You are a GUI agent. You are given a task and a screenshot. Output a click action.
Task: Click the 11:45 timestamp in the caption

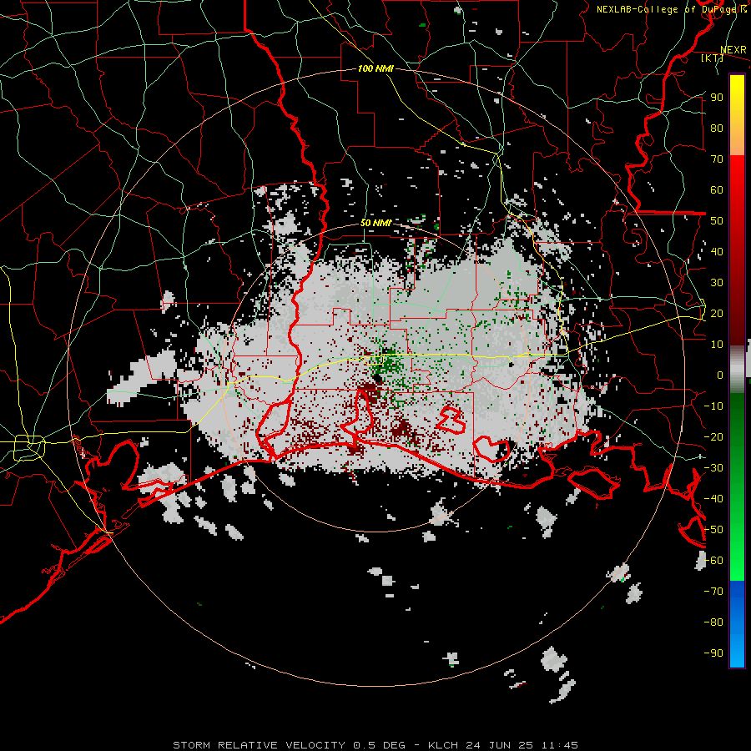[x=560, y=745]
